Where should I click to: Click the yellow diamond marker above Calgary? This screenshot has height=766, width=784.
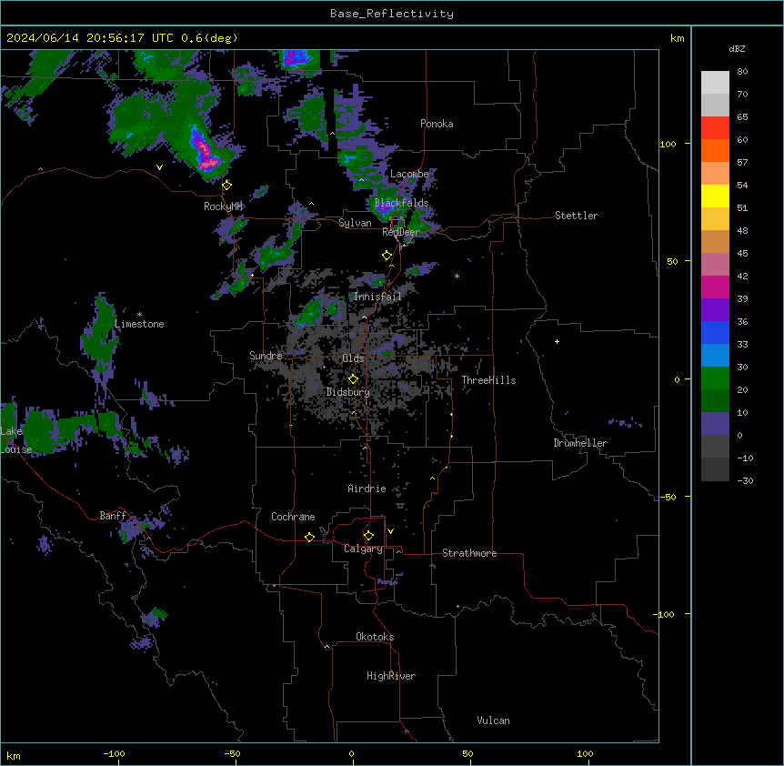pyautogui.click(x=368, y=536)
